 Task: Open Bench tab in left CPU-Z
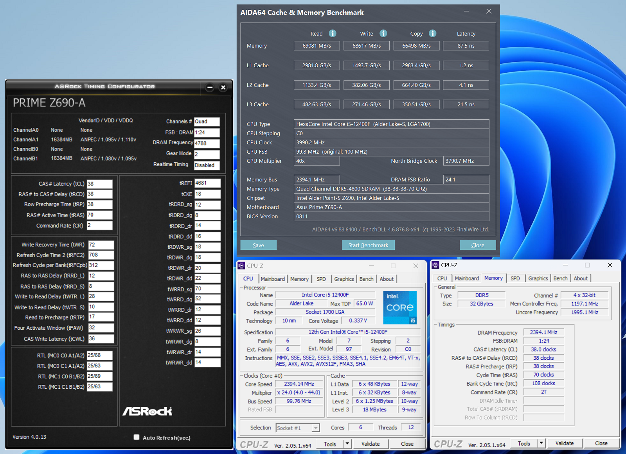[366, 279]
